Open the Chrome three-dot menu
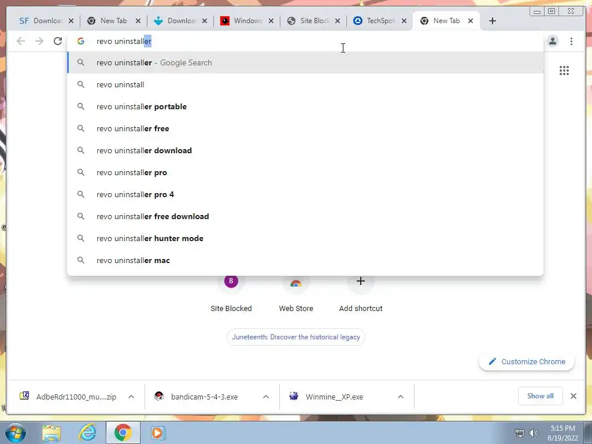This screenshot has width=592, height=444. click(571, 41)
